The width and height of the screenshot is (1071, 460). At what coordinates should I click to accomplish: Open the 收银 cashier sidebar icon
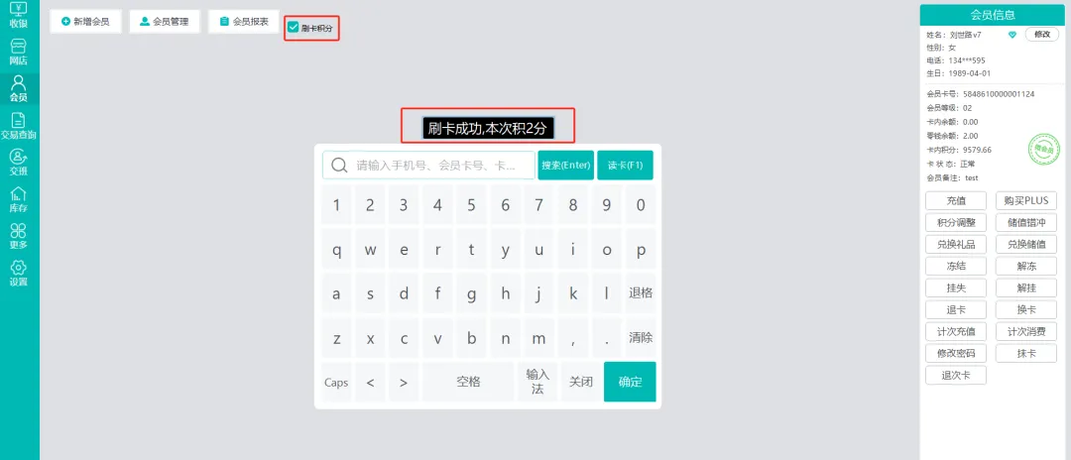click(x=19, y=13)
